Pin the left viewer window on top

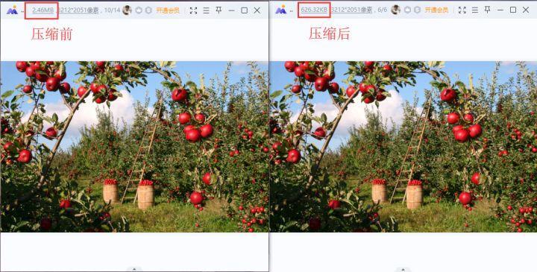pyautogui.click(x=219, y=10)
